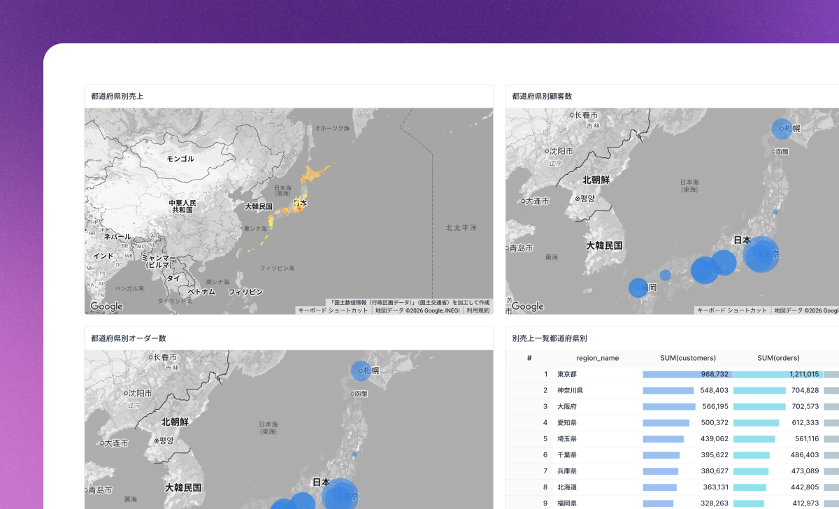Click customers value 380,627
The width and height of the screenshot is (839, 509).
[x=715, y=471]
